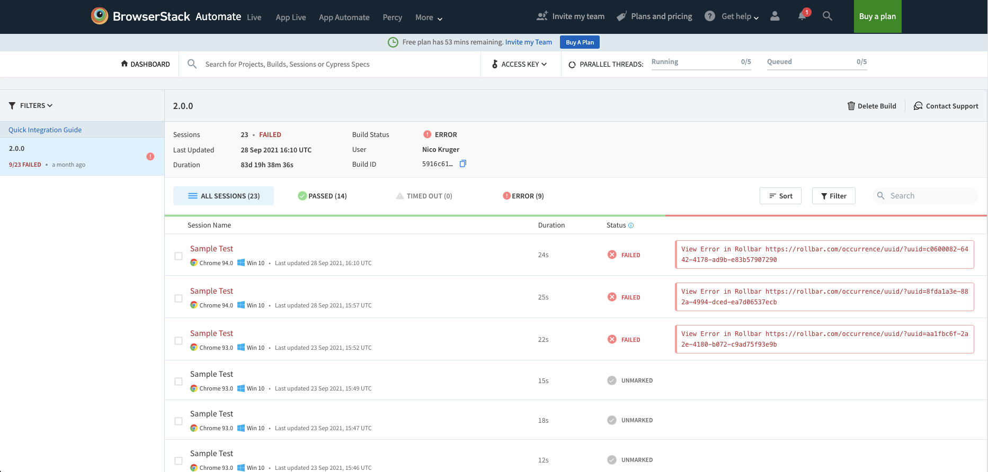Open the notifications bell icon
The height and width of the screenshot is (472, 988).
(x=803, y=16)
